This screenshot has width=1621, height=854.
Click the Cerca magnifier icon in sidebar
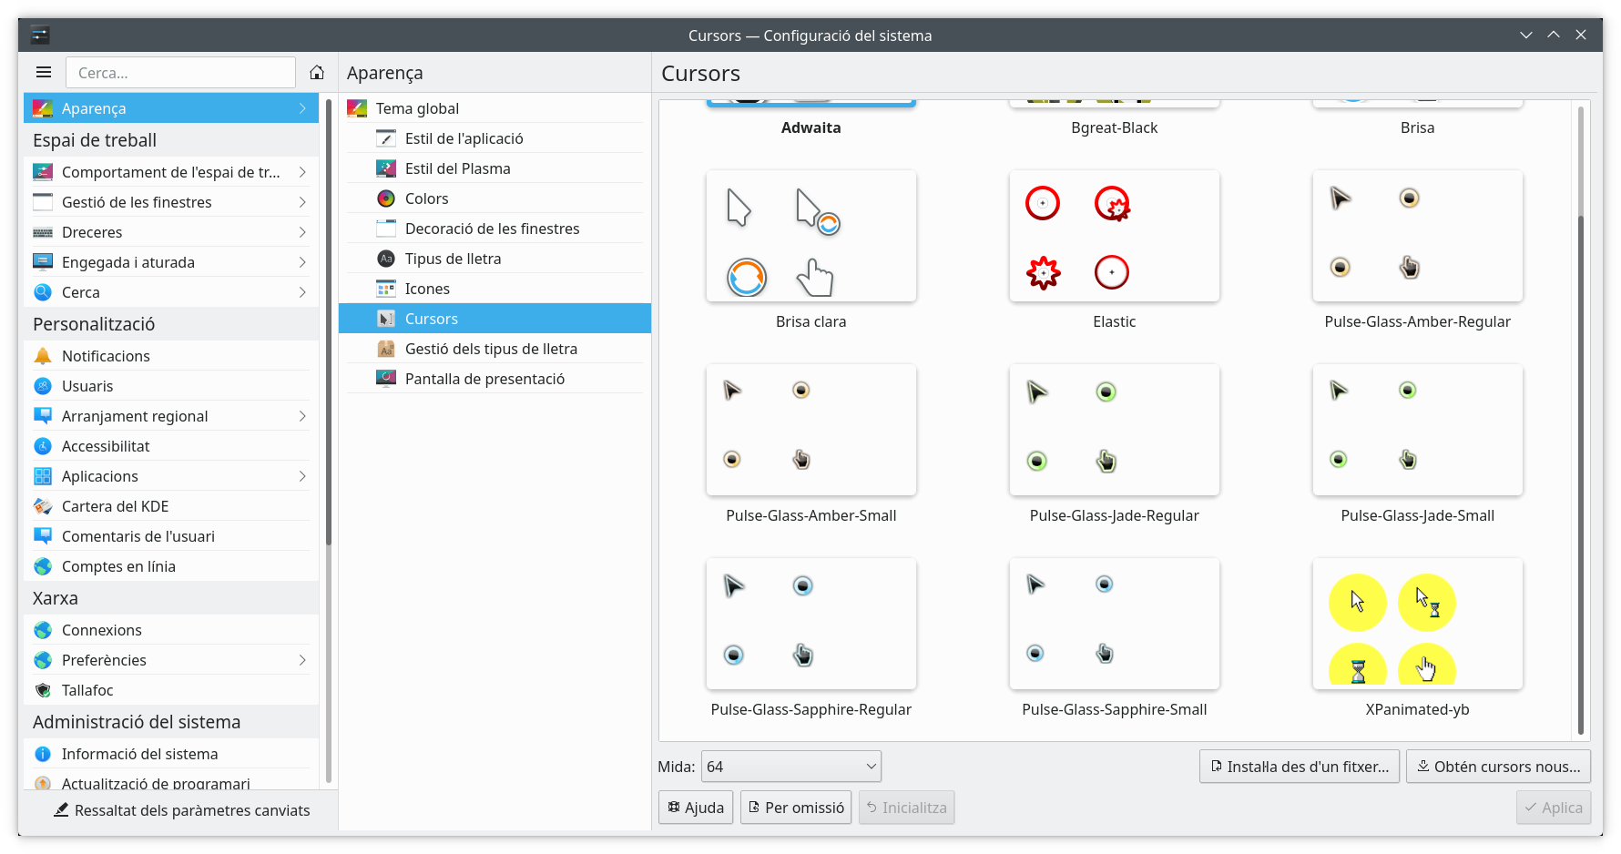tap(43, 292)
